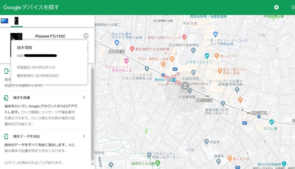Screen dimensions: 295x169
Task: Click the ホテルルートイン hotel pin
Action: [126, 61]
